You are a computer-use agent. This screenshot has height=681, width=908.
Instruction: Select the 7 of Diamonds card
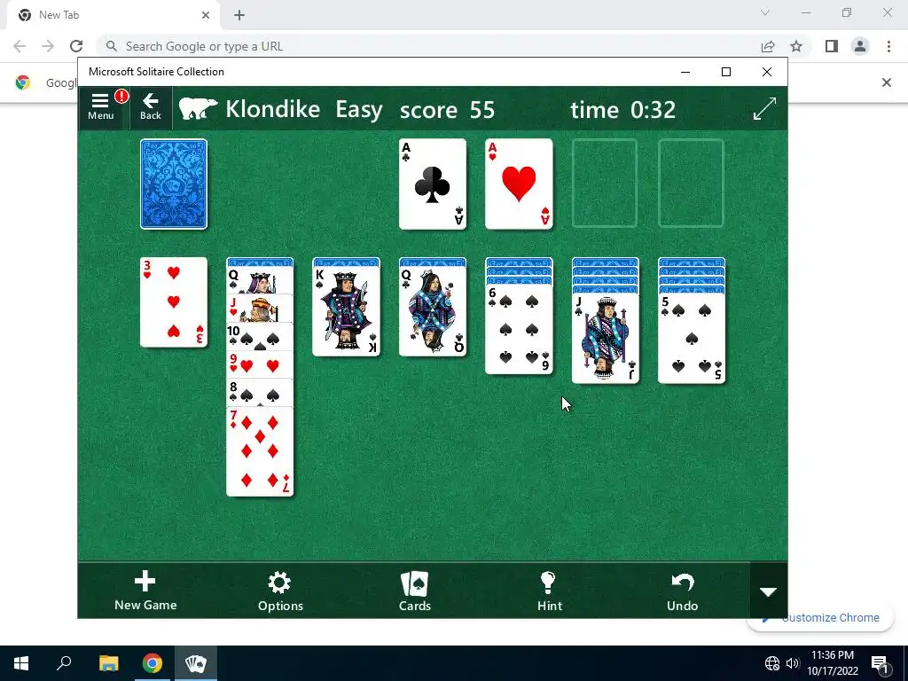point(260,451)
